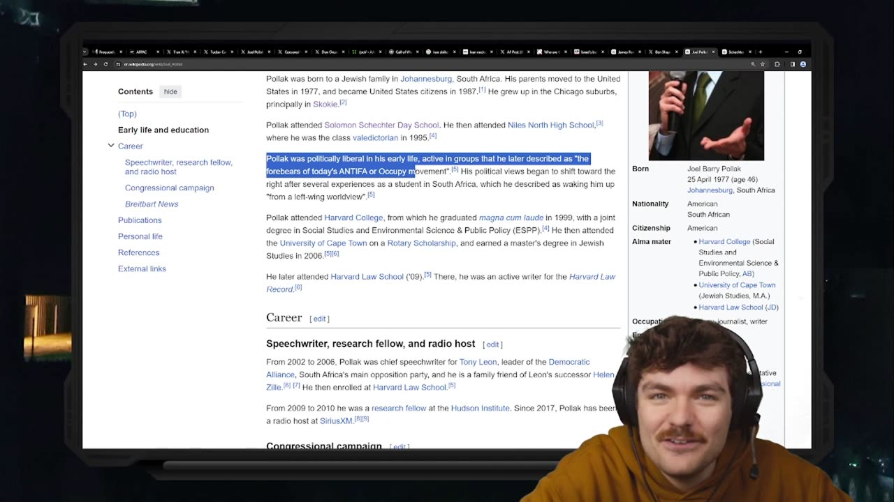Go to Congressional campaign in contents
Image resolution: width=894 pixels, height=502 pixels.
[170, 188]
